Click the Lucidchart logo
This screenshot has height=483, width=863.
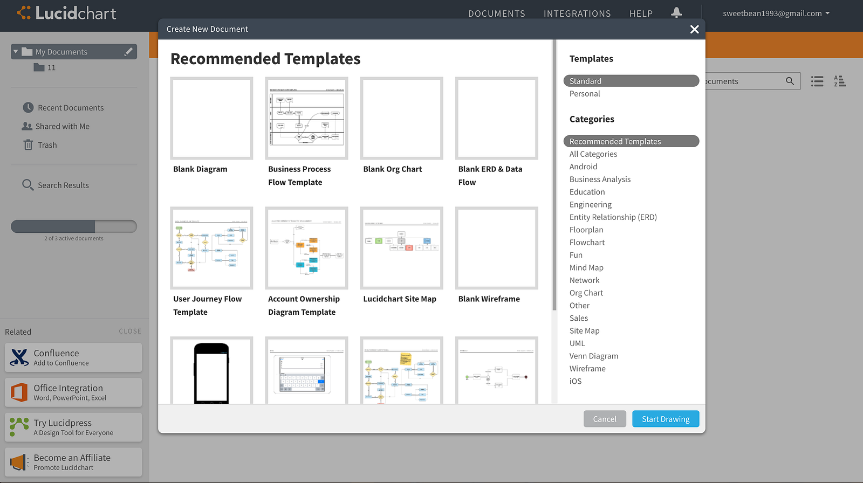66,13
